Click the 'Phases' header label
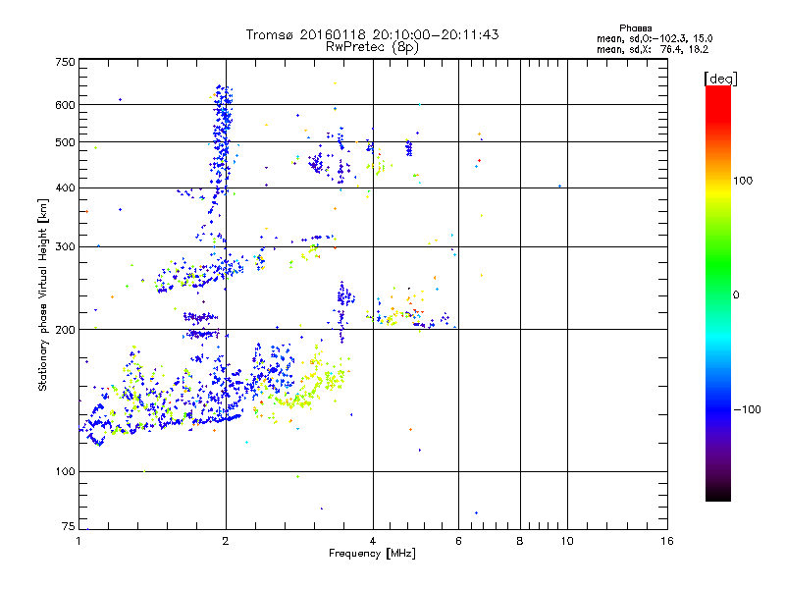The image size is (785, 589). [x=635, y=28]
